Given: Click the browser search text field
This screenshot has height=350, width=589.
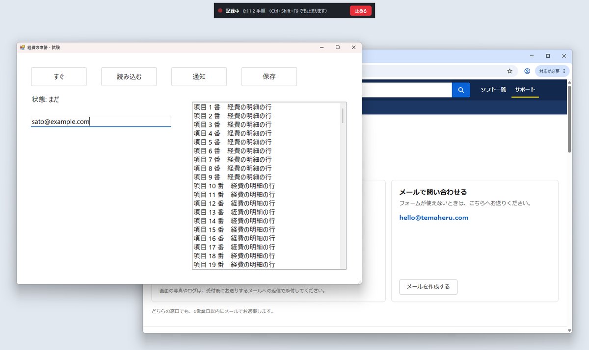Looking at the screenshot, I should (x=406, y=90).
